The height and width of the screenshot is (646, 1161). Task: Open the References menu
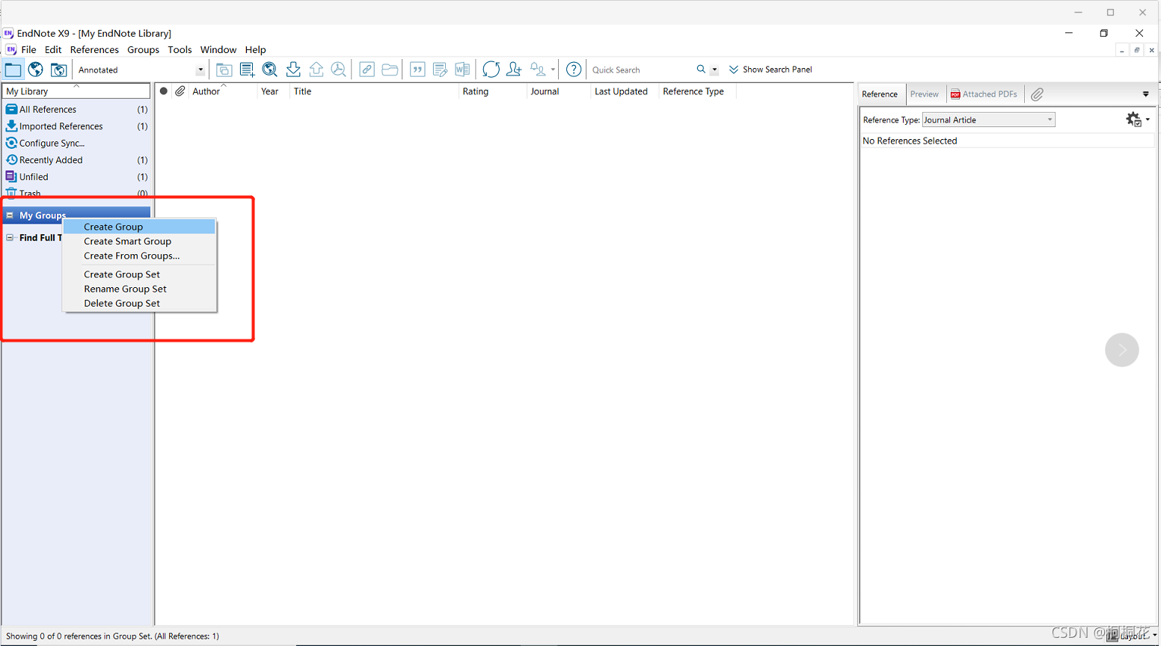click(x=94, y=49)
